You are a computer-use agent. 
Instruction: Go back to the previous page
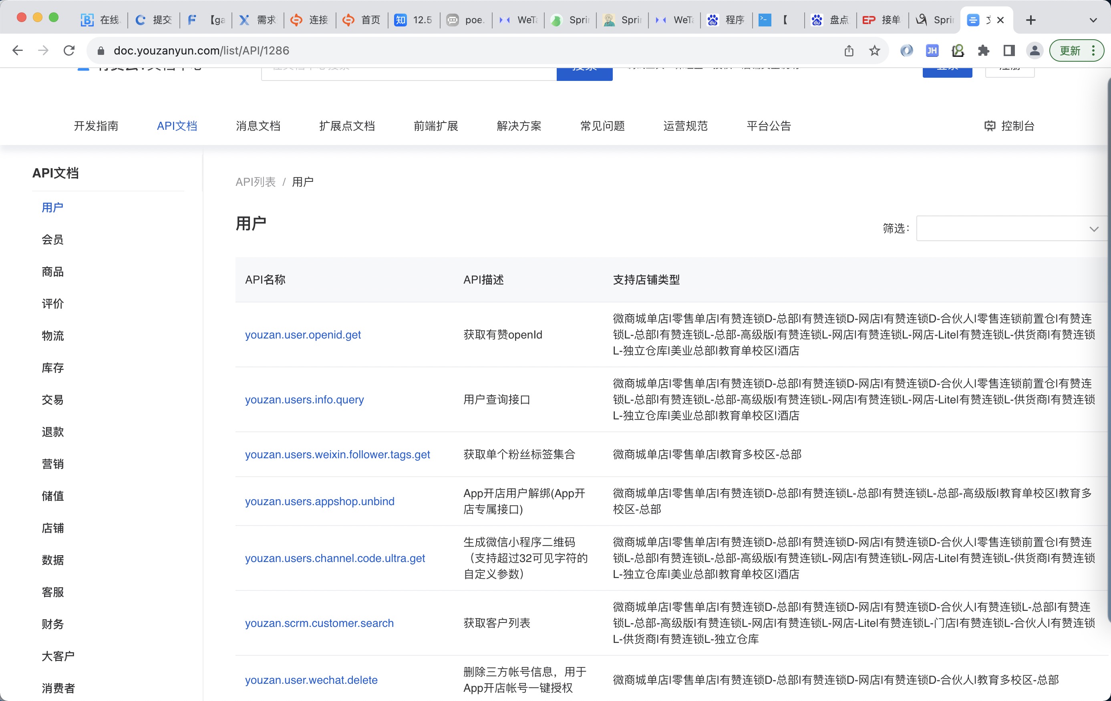coord(18,50)
